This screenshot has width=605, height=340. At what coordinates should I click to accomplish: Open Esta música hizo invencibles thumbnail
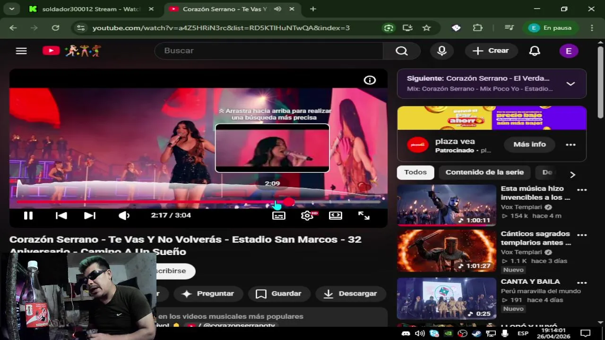pyautogui.click(x=446, y=205)
